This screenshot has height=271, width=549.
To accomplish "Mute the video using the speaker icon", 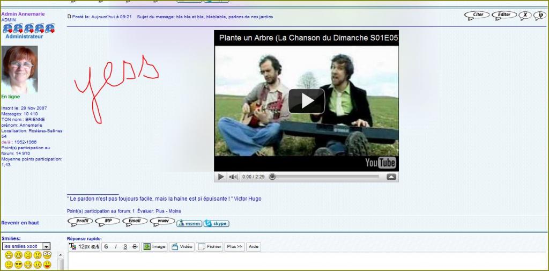I will click(233, 177).
